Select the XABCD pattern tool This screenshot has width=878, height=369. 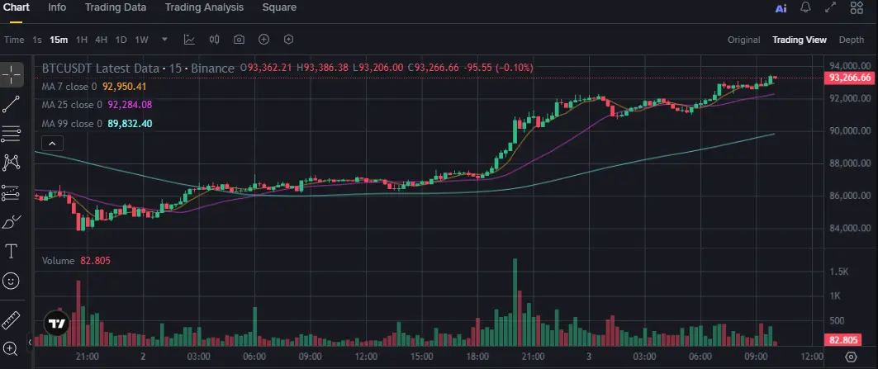[12, 163]
